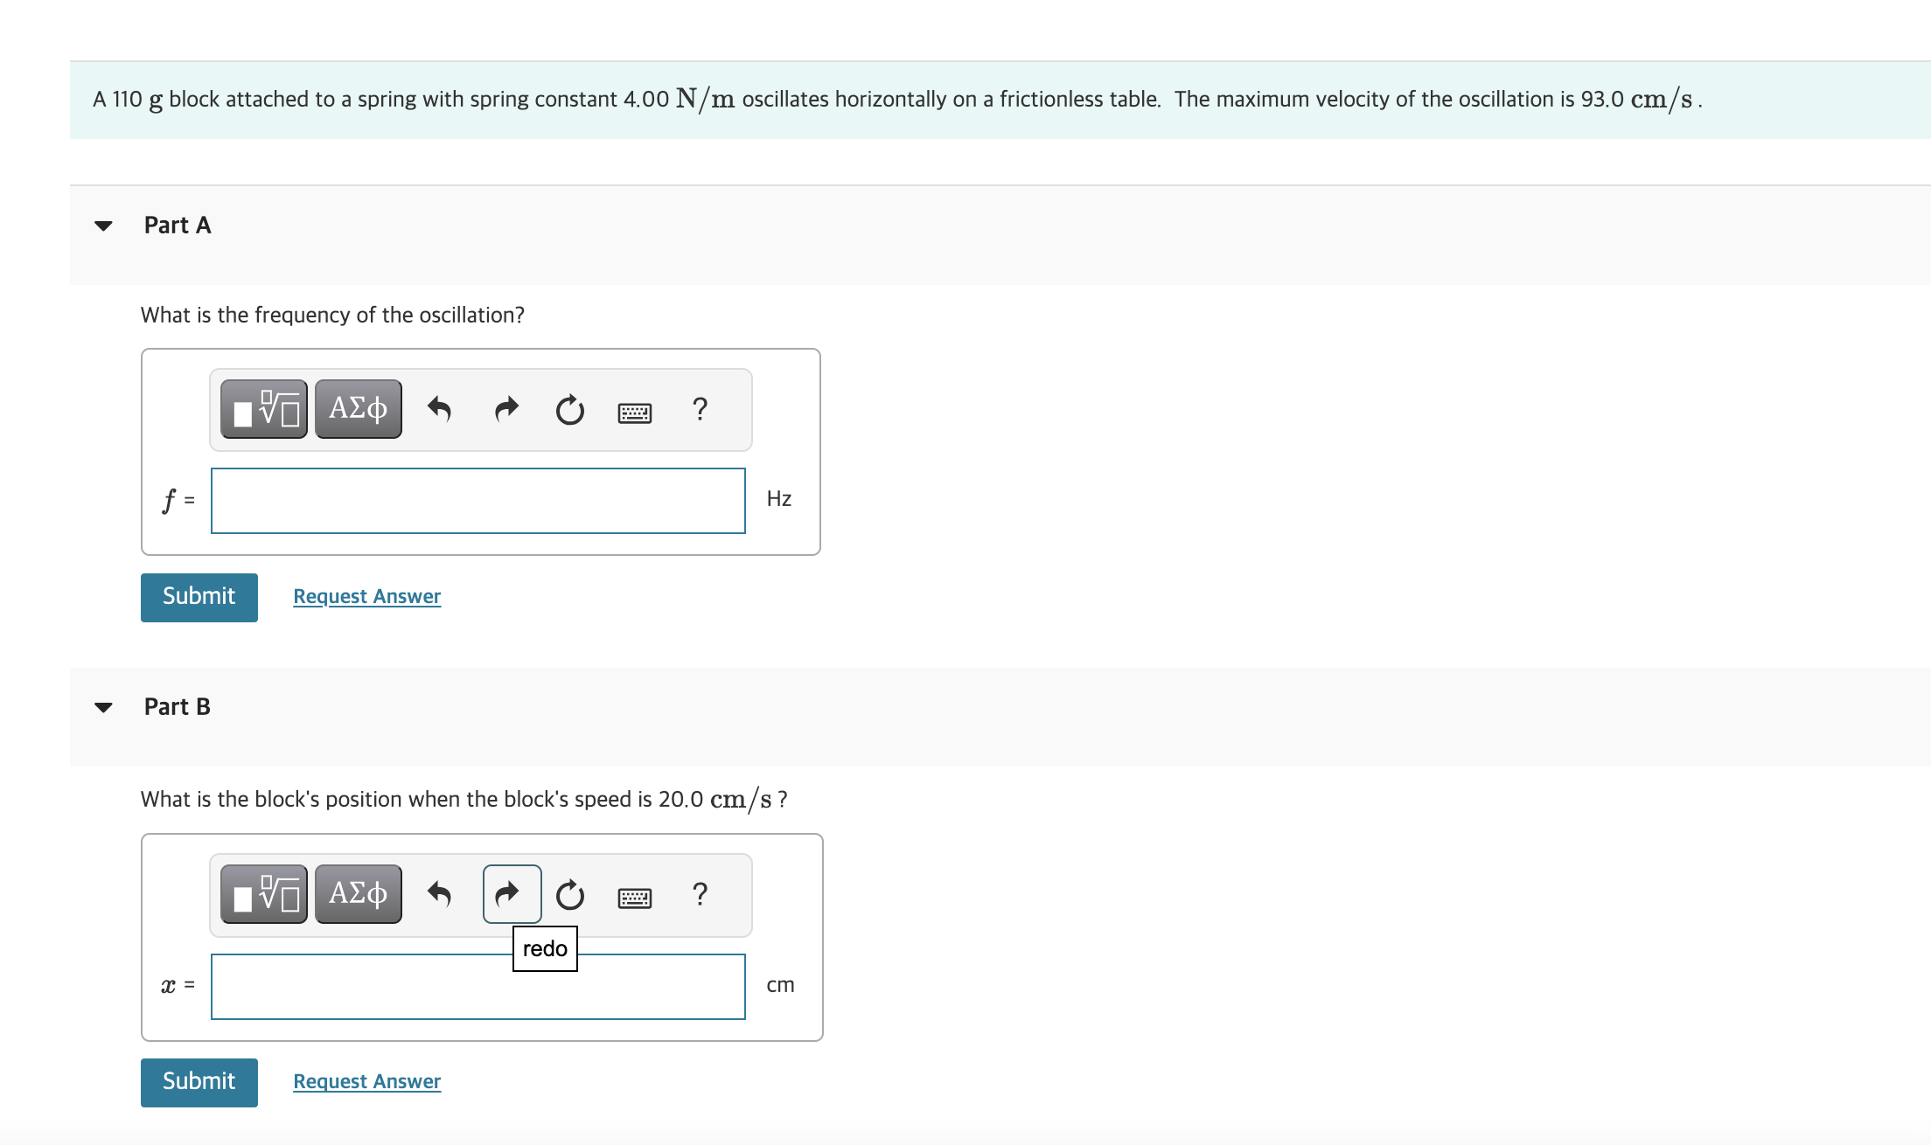Reset the Part B answer field

[x=570, y=894]
